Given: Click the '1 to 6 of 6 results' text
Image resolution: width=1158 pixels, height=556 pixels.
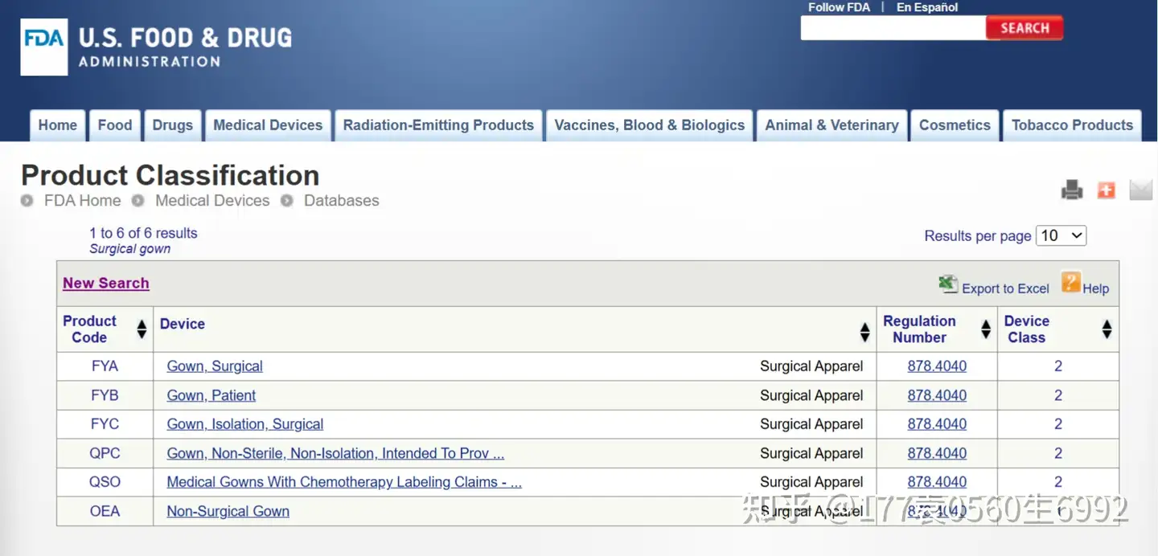Looking at the screenshot, I should tap(143, 233).
